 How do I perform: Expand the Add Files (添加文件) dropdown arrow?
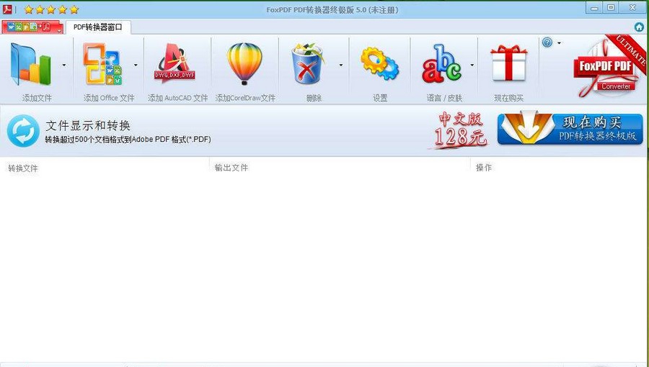pyautogui.click(x=63, y=65)
